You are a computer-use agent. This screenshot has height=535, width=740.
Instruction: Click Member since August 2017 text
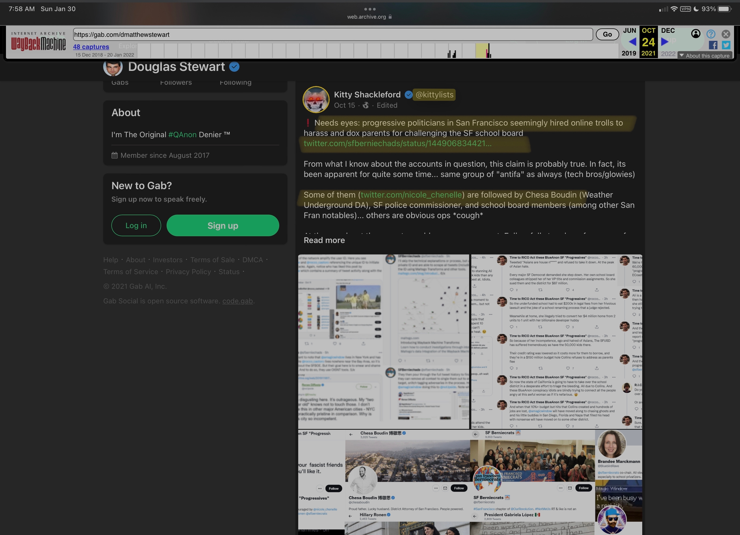click(165, 156)
